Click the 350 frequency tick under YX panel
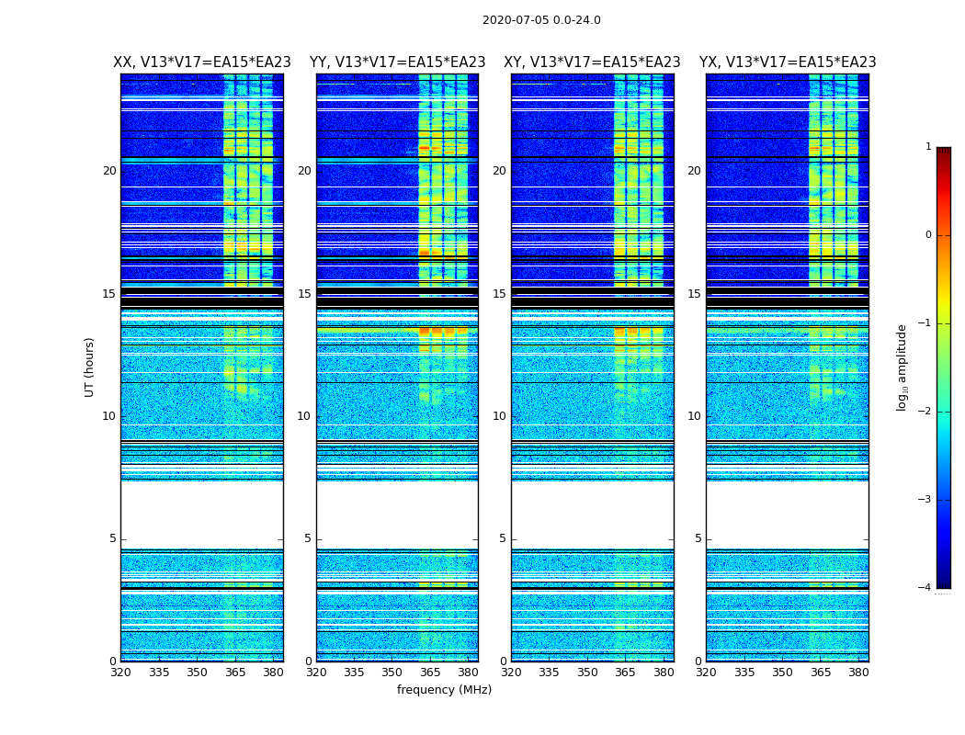Image resolution: width=965 pixels, height=735 pixels. pyautogui.click(x=782, y=673)
